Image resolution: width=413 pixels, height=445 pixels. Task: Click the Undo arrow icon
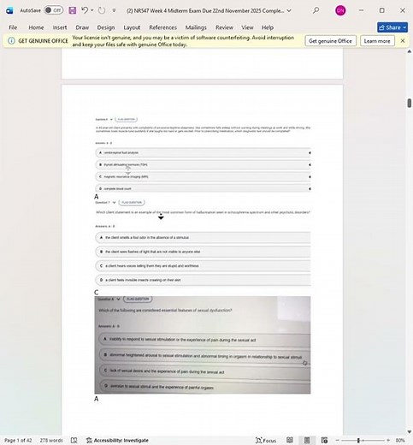[85, 10]
